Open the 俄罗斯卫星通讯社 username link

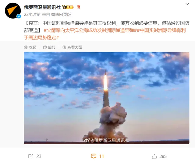point(42,7)
